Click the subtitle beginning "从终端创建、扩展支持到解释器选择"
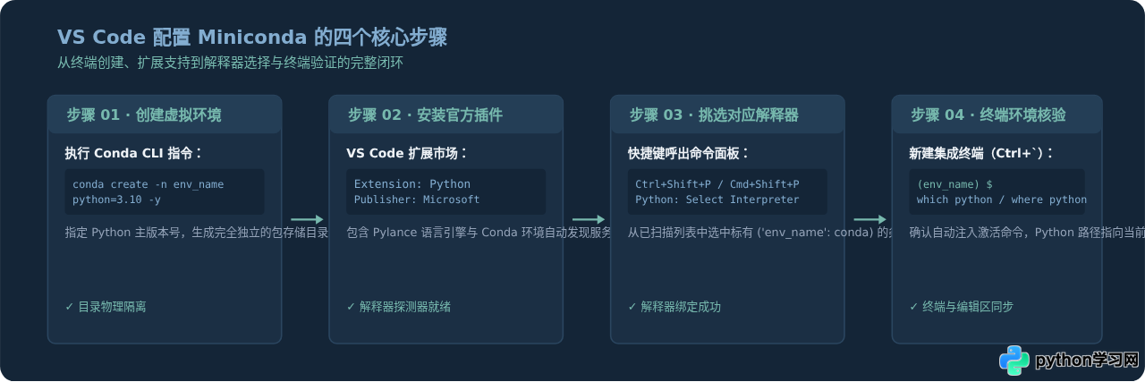The width and height of the screenshot is (1145, 382). [x=230, y=63]
